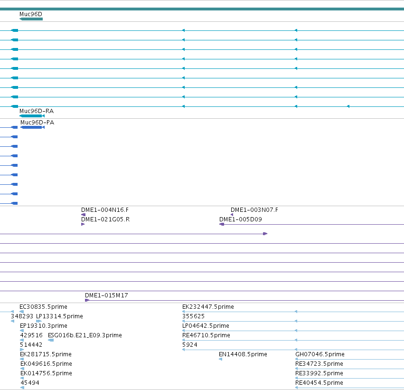Select the DME1-015M17 feature label
Screen dimensions: 404x390
pyautogui.click(x=106, y=295)
